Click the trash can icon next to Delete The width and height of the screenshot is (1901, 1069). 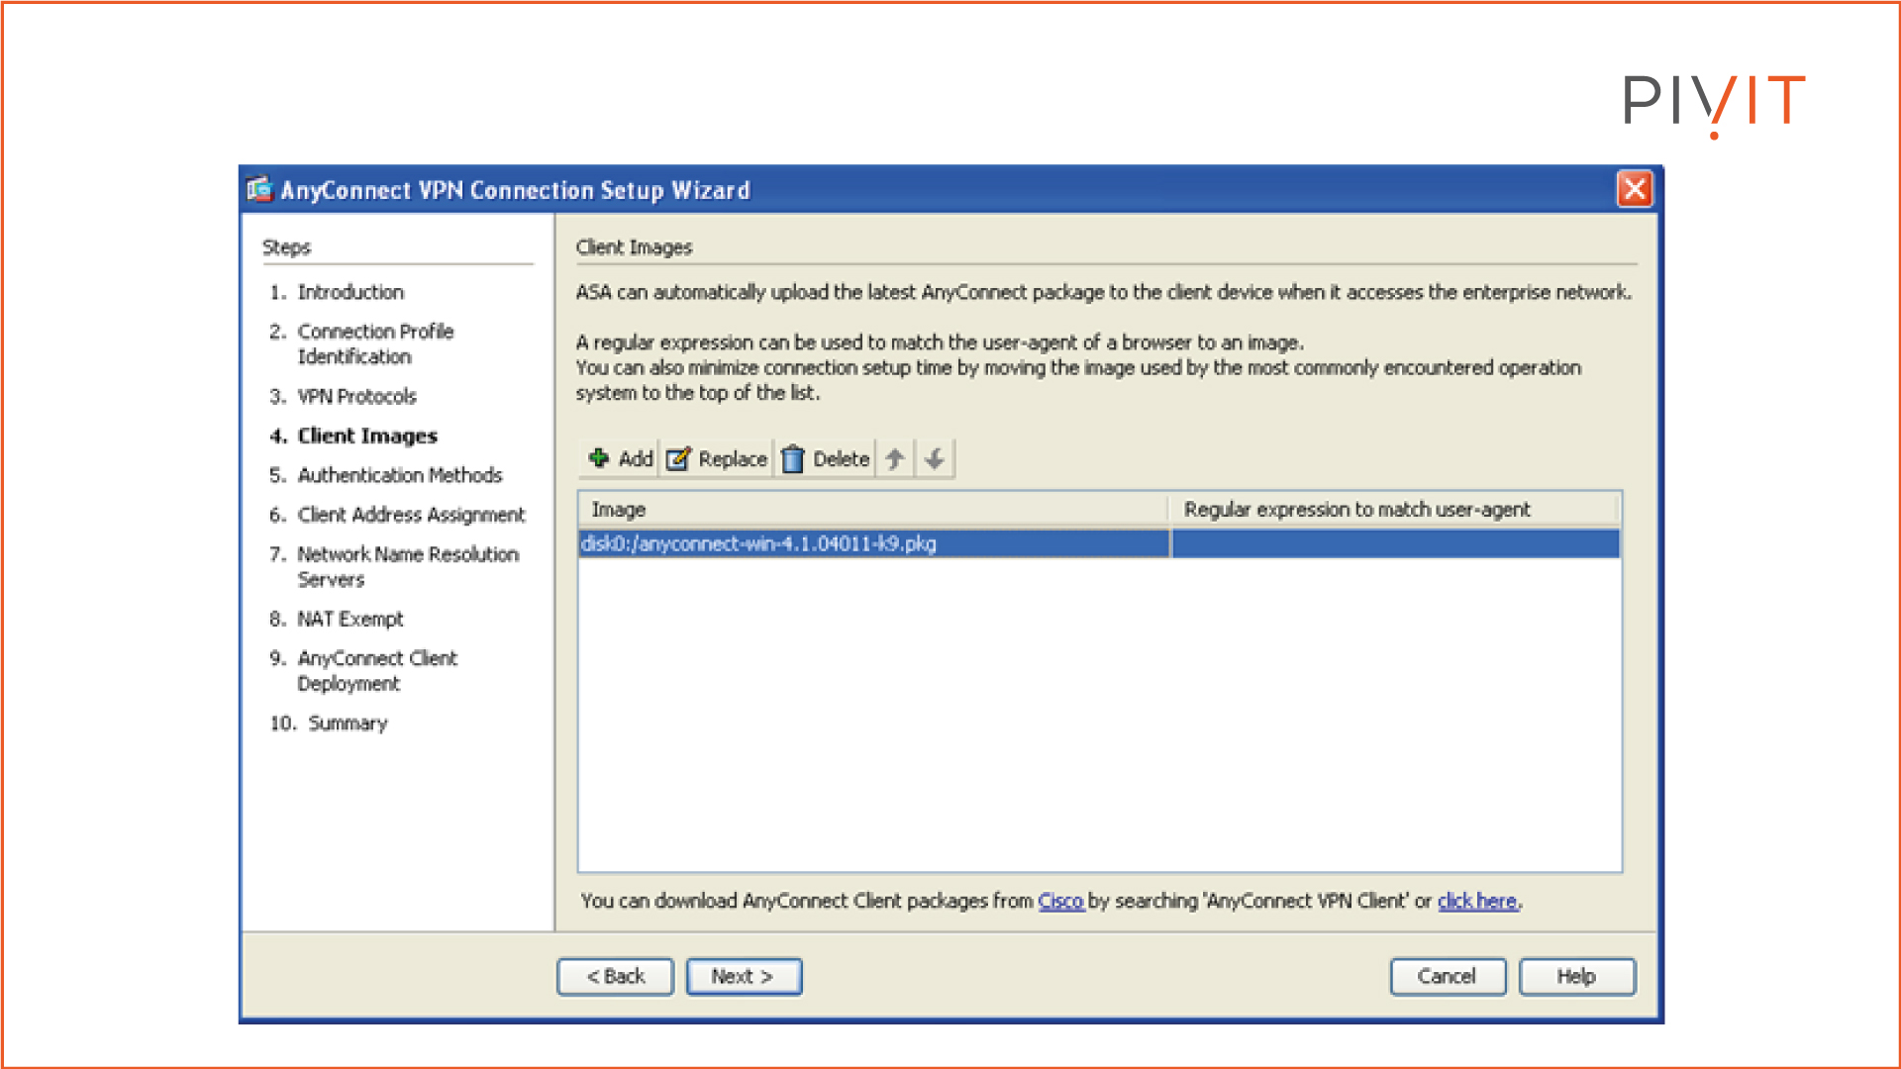click(793, 458)
